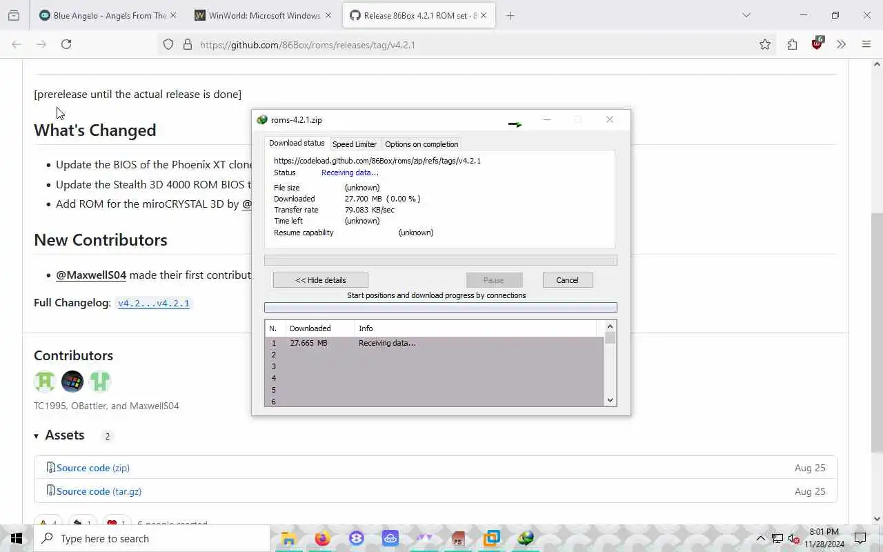
Task: Select connection row number 4
Action: click(435, 378)
